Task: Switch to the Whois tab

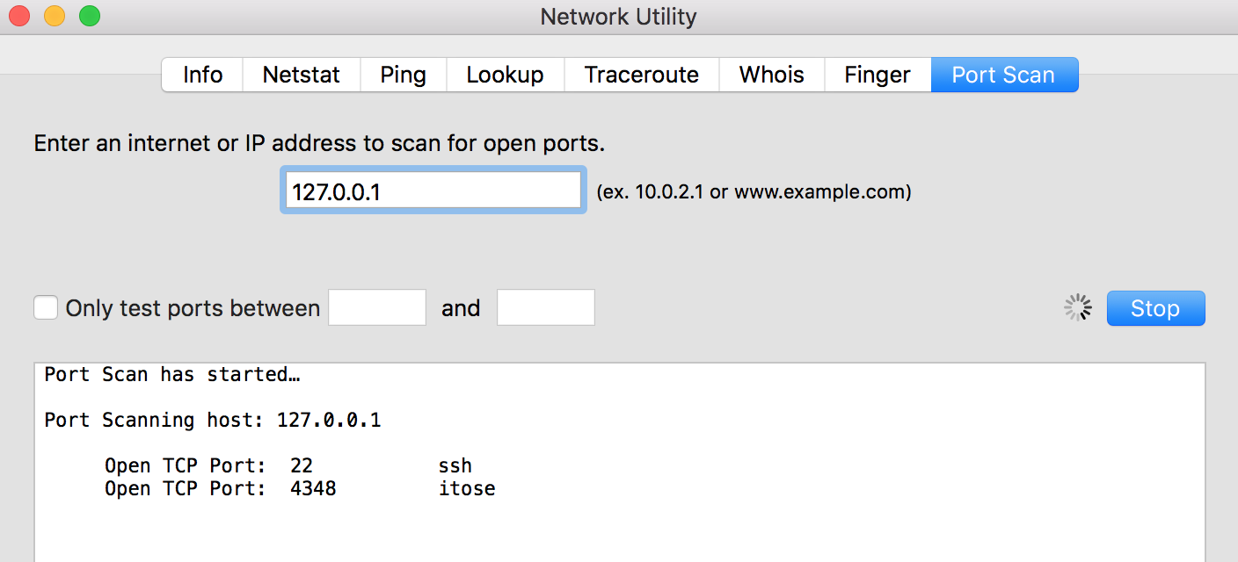Action: pyautogui.click(x=771, y=75)
